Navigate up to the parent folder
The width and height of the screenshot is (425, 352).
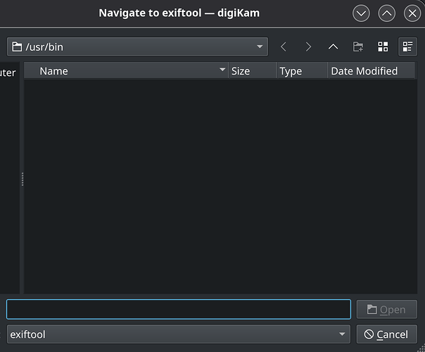click(333, 47)
